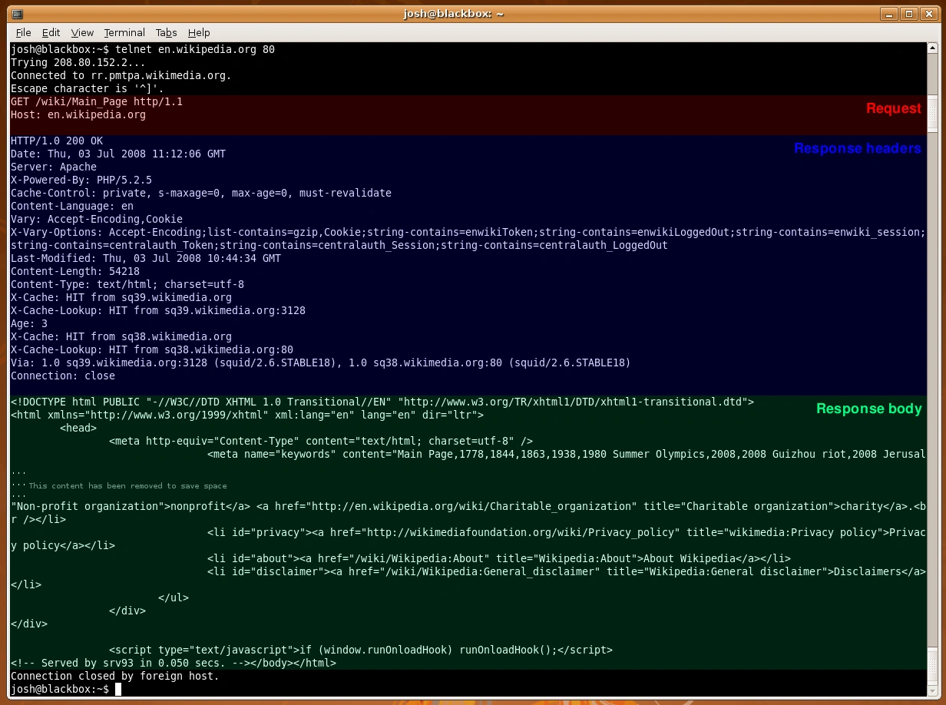Click the 'Trying 208.80.152.2...' line
Screen dimensions: 946x705
[78, 62]
